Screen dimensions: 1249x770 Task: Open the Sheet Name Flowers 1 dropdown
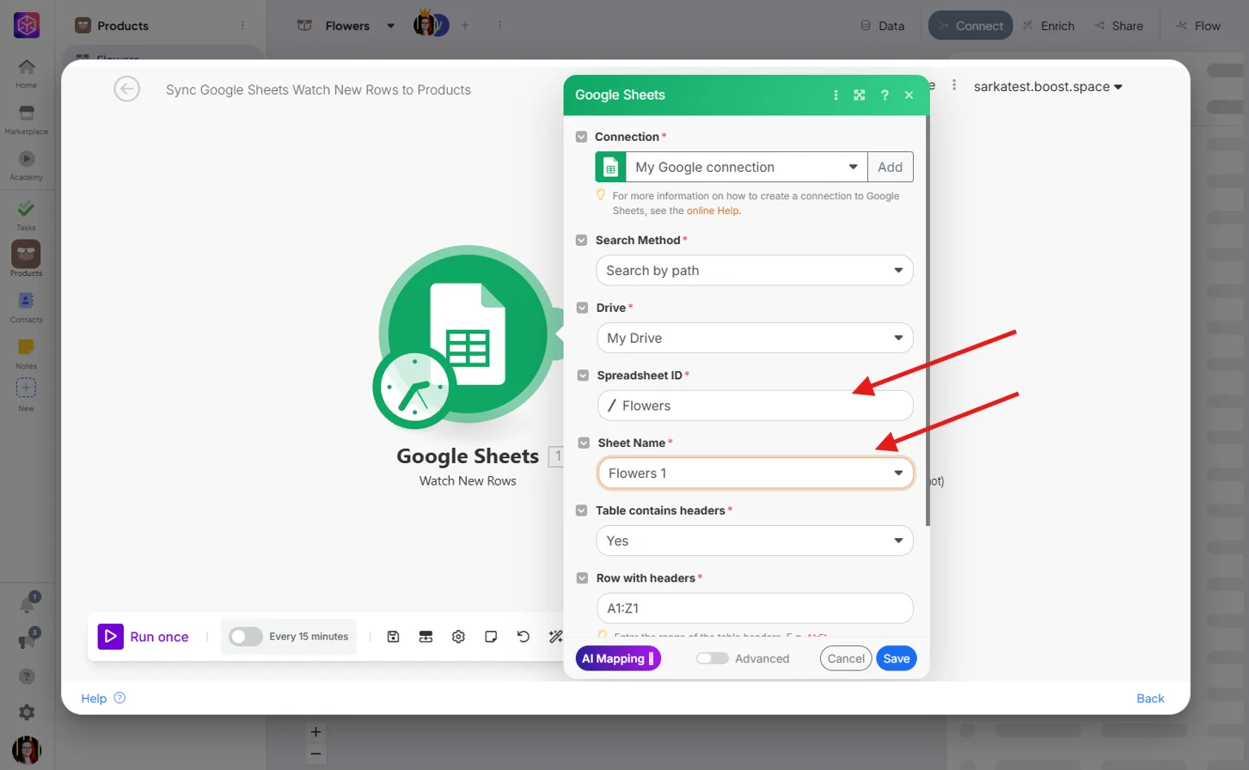pyautogui.click(x=756, y=474)
